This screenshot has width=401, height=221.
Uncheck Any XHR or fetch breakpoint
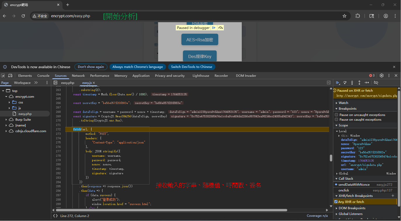(x=336, y=202)
